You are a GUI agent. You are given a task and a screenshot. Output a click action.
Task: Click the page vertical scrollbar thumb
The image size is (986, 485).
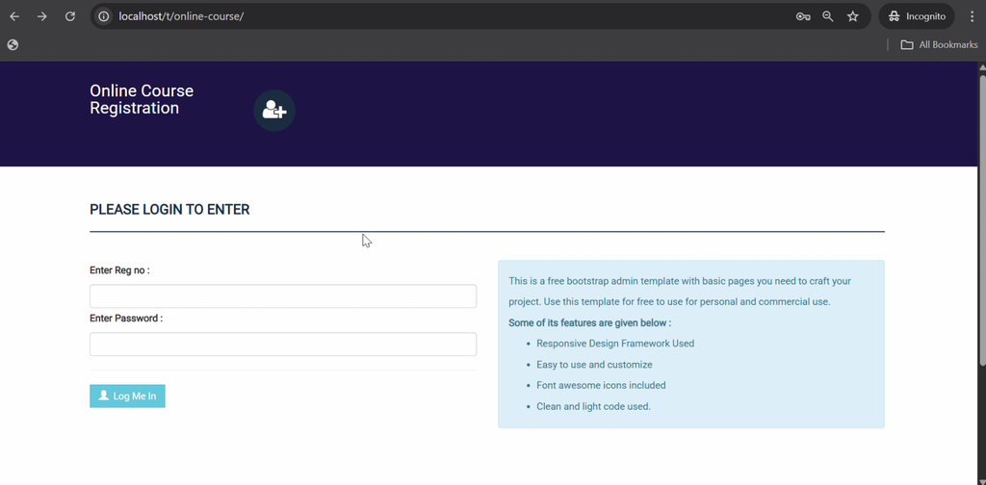coord(982,218)
